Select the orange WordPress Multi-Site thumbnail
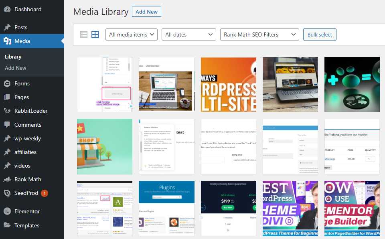Screen dimensions: 385x239 (229, 85)
